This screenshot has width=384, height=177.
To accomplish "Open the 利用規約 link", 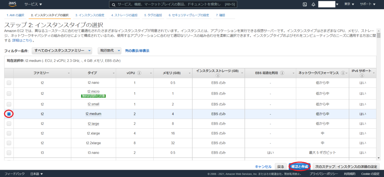I will (x=350, y=174).
